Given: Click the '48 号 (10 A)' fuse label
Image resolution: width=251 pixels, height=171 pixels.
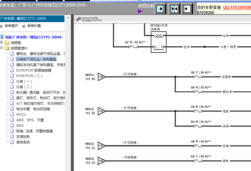Looking at the screenshot, I should point(201,142).
